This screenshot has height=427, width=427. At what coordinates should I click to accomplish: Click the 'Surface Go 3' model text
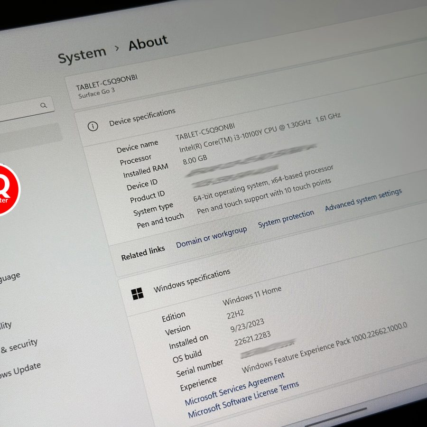coord(96,93)
